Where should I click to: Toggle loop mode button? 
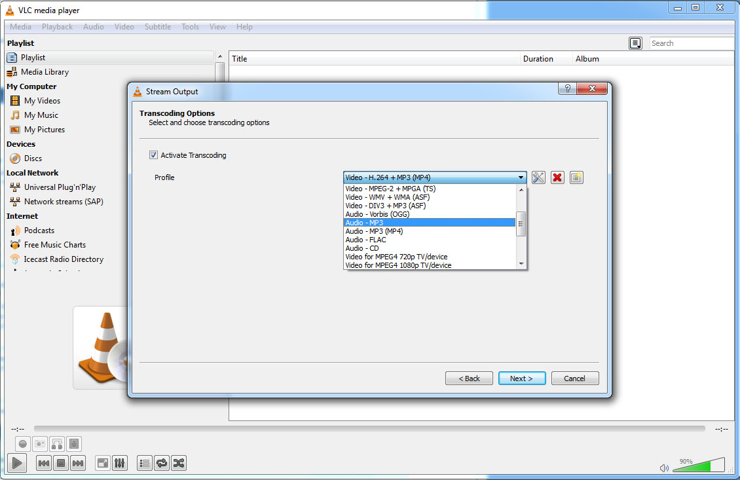click(162, 463)
